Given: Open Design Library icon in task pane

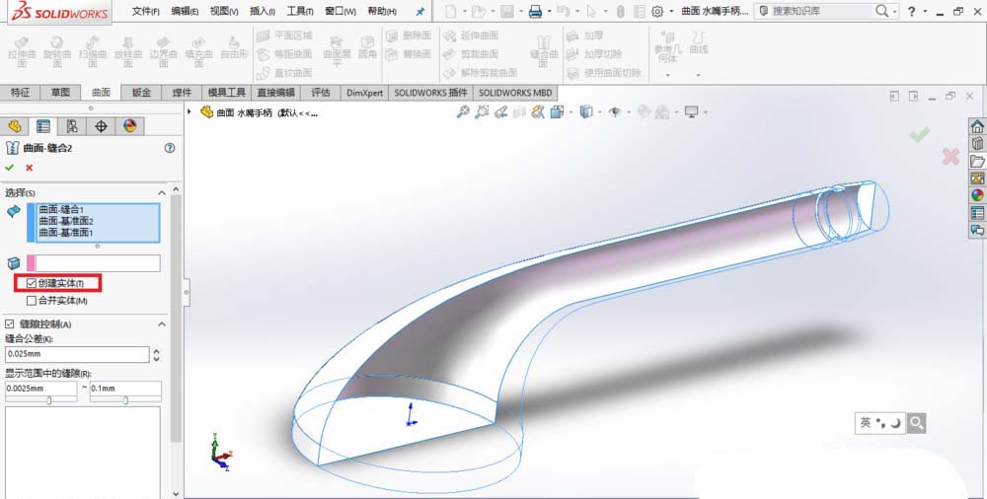Looking at the screenshot, I should click(977, 143).
